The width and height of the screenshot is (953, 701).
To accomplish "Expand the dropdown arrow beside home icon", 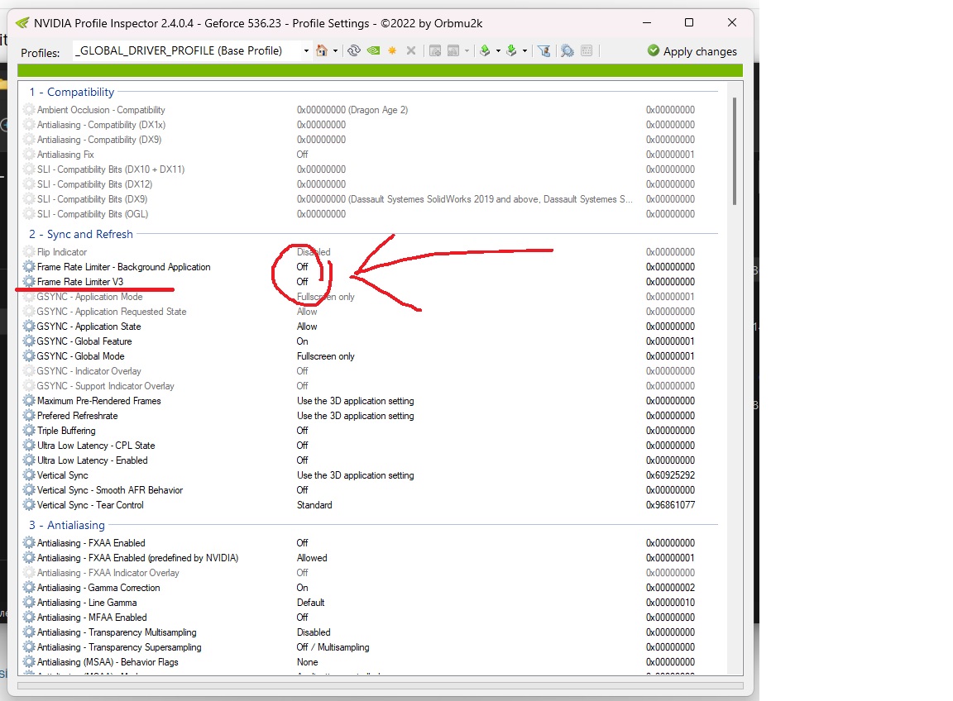I will point(335,51).
